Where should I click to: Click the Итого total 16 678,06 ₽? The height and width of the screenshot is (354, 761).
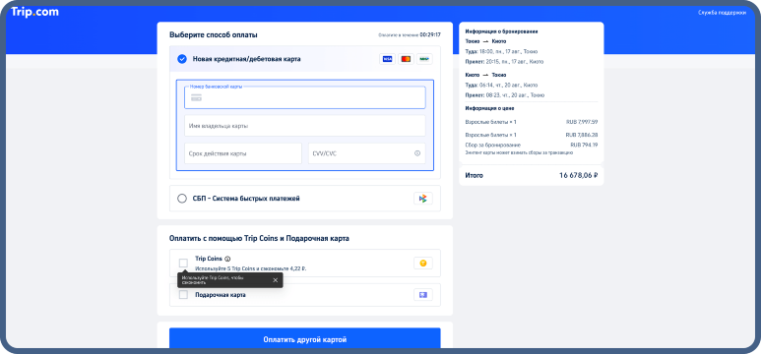click(x=578, y=176)
